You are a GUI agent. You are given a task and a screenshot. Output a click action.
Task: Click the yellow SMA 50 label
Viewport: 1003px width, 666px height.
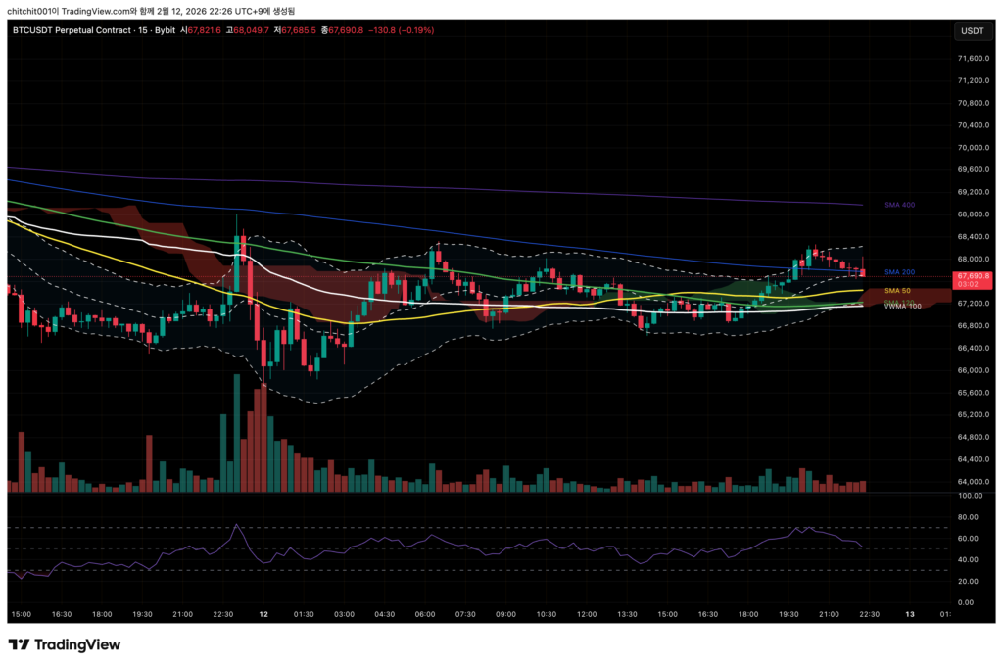[896, 291]
